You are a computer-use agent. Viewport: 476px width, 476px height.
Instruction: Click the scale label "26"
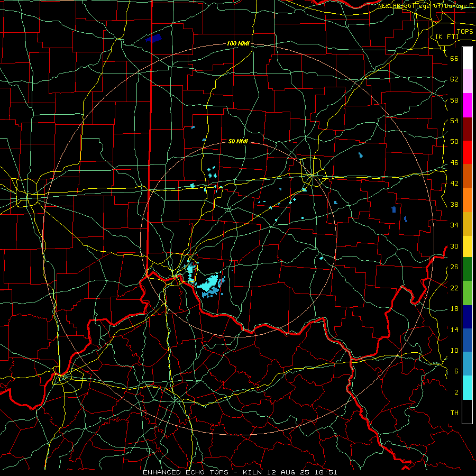(454, 267)
